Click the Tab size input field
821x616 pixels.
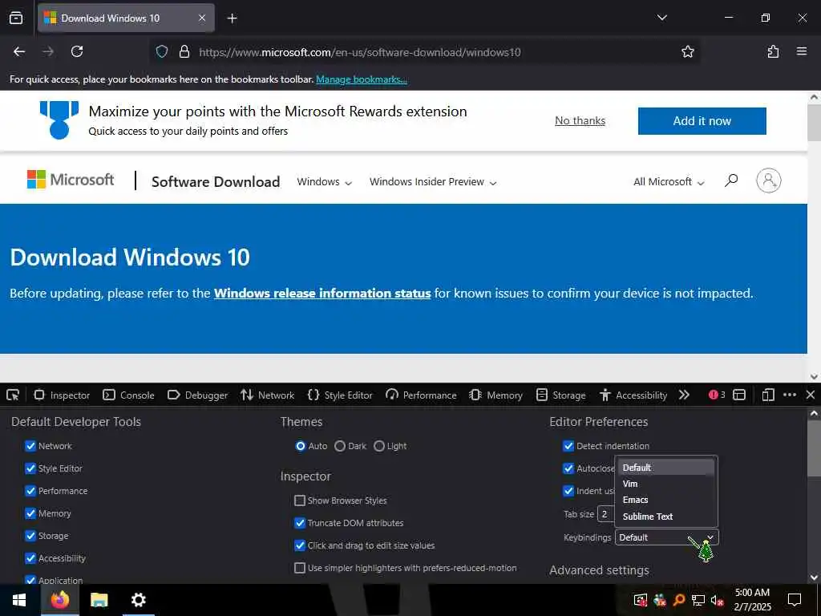point(606,514)
